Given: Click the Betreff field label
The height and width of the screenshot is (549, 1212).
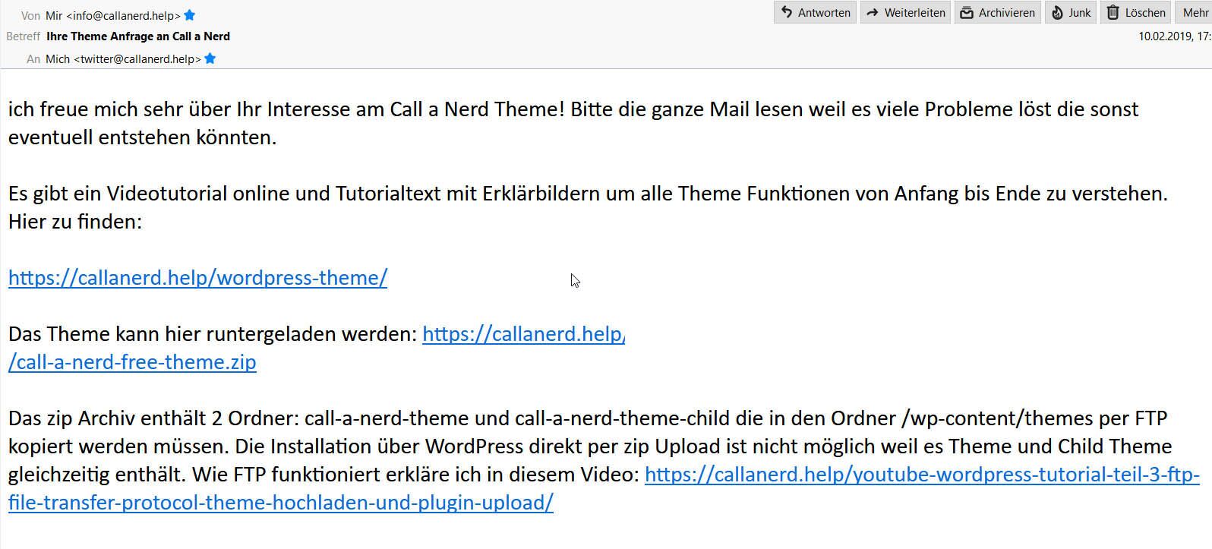Looking at the screenshot, I should pos(23,36).
